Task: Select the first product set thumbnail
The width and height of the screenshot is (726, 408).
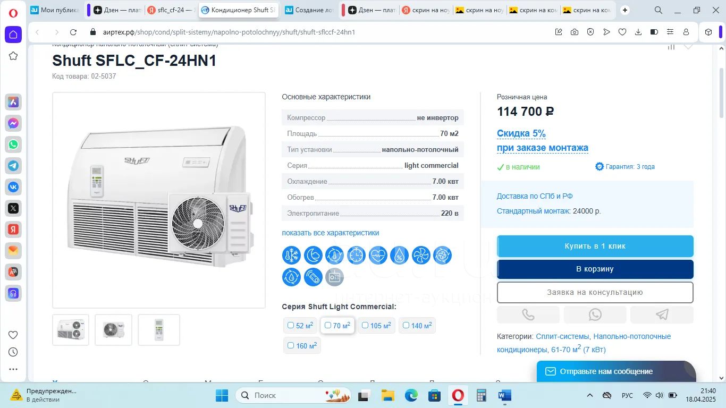Action: 71,330
